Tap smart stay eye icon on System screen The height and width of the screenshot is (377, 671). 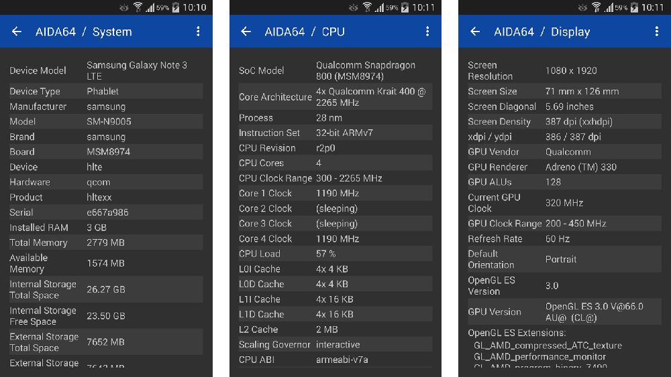[123, 7]
